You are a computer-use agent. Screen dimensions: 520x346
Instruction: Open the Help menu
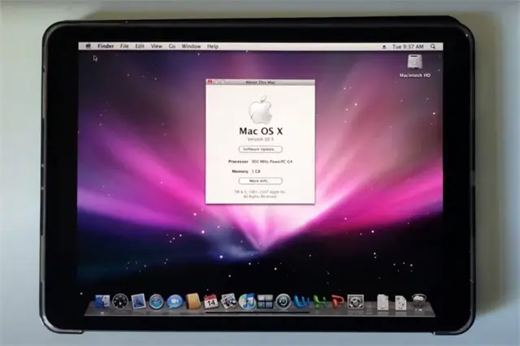pyautogui.click(x=213, y=46)
